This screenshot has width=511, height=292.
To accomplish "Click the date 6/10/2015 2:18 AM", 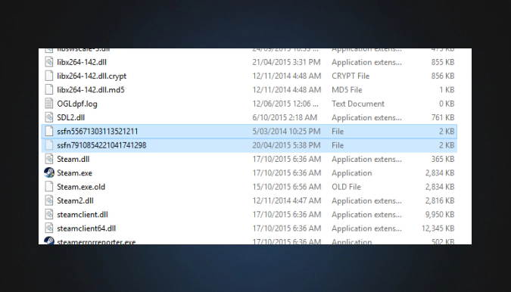I will pos(285,117).
